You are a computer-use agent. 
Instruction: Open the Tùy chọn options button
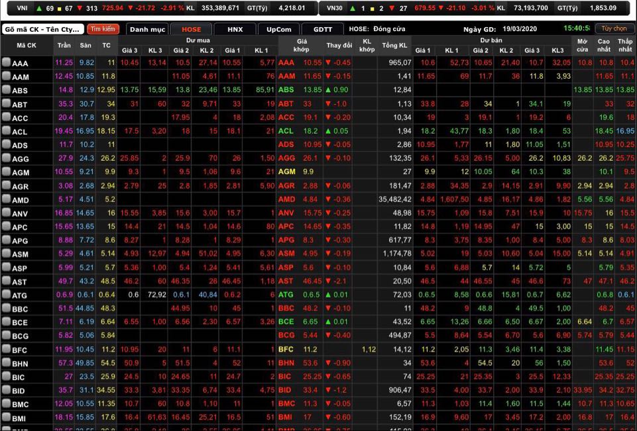click(x=614, y=29)
